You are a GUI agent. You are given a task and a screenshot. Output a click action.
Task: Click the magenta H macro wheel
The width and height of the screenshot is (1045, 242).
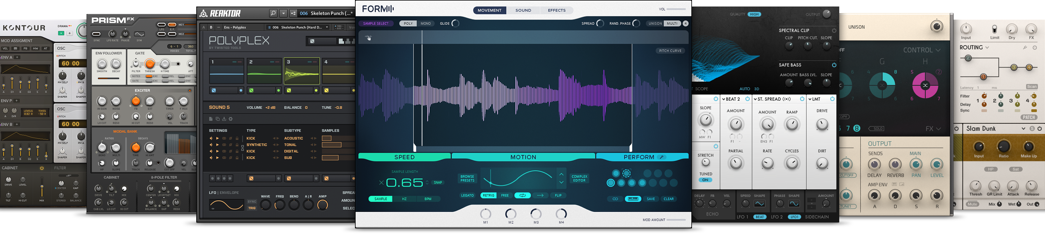tap(925, 85)
